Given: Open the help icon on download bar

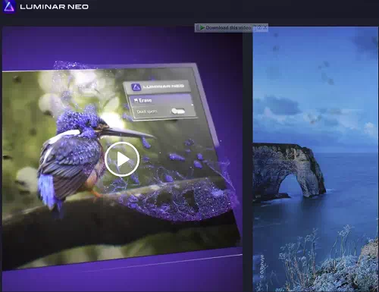Looking at the screenshot, I should (x=260, y=27).
